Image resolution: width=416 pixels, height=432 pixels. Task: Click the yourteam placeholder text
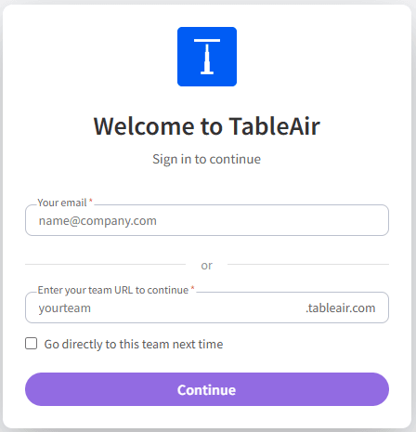65,308
